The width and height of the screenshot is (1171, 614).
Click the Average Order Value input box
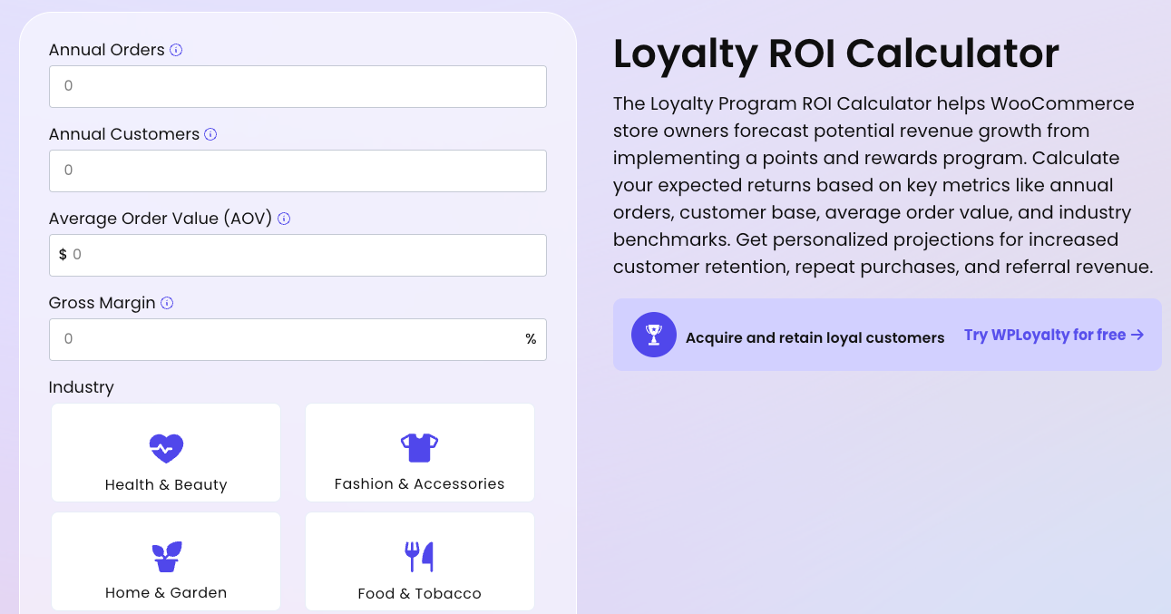298,255
